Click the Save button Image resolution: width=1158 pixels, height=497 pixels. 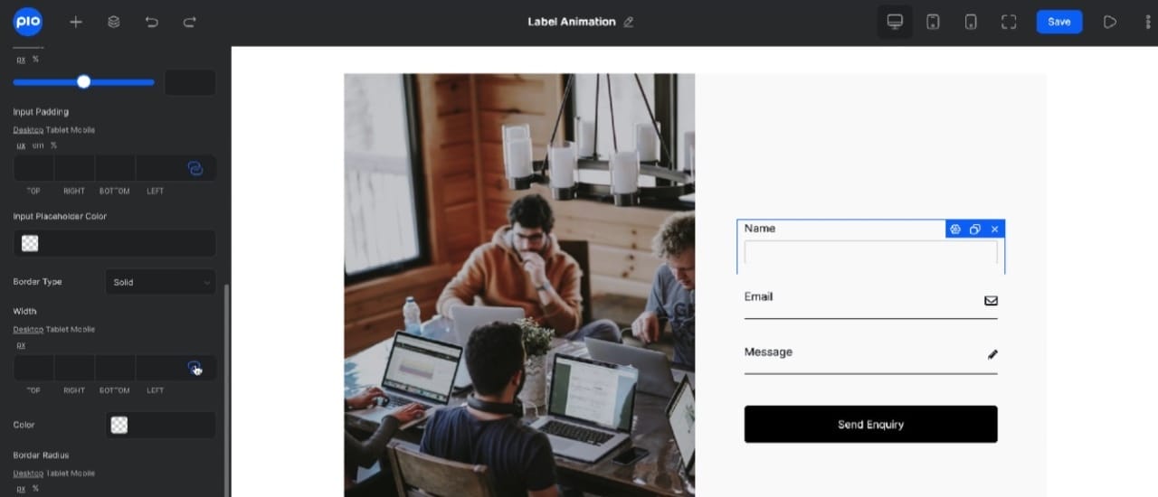1058,22
